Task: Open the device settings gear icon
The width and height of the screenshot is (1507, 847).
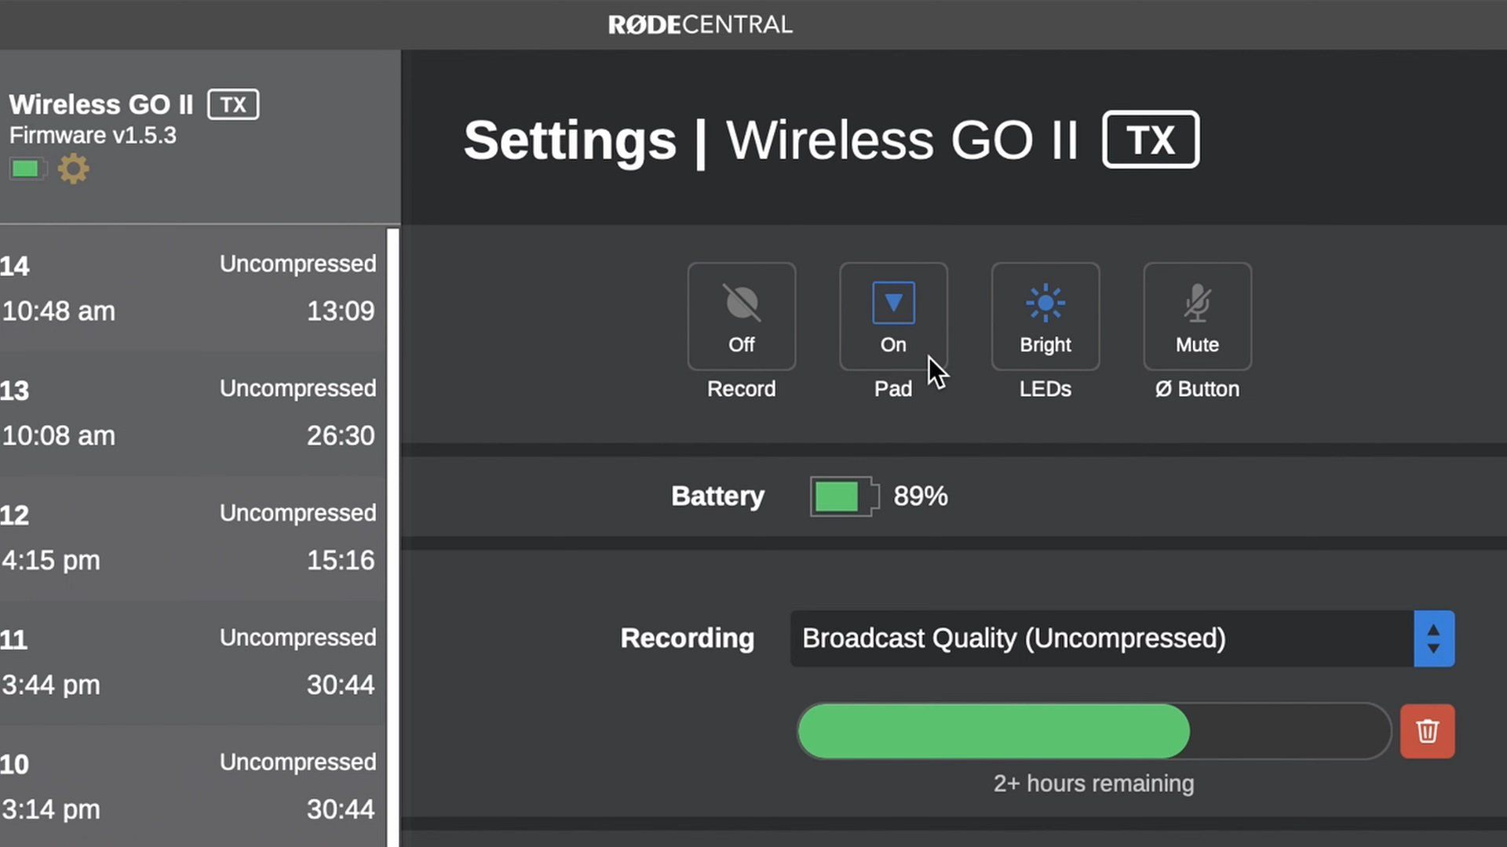Action: pyautogui.click(x=73, y=169)
